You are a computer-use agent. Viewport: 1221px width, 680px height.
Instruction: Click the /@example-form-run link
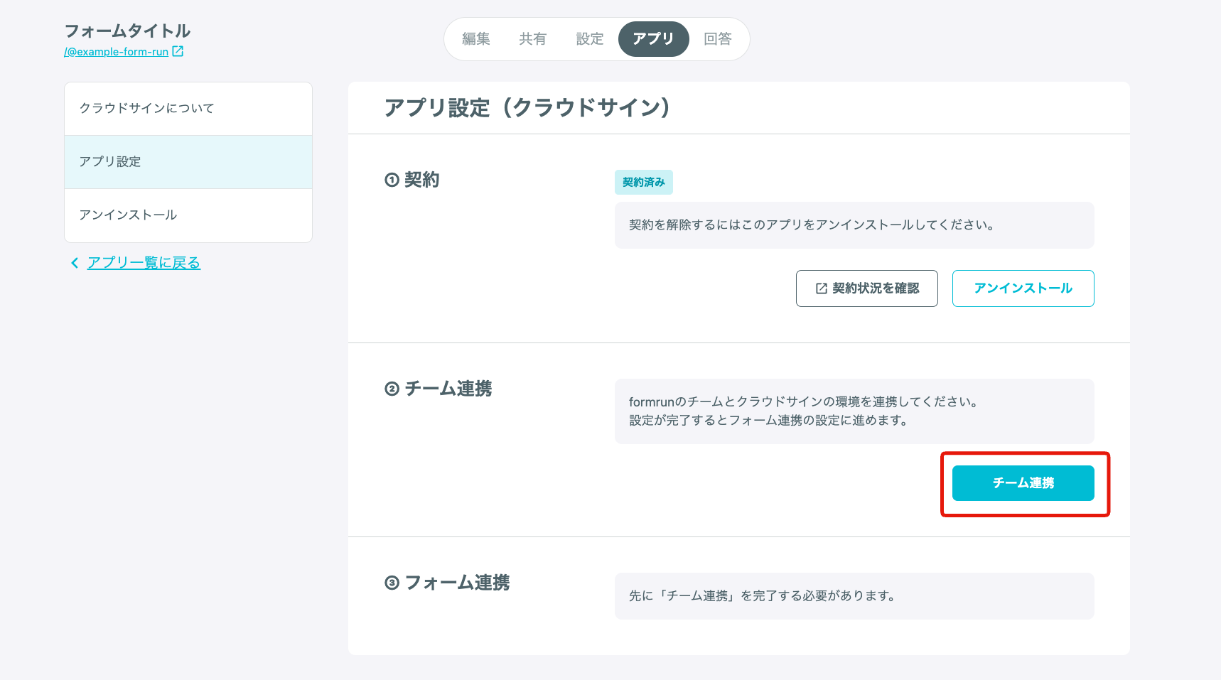pos(117,52)
